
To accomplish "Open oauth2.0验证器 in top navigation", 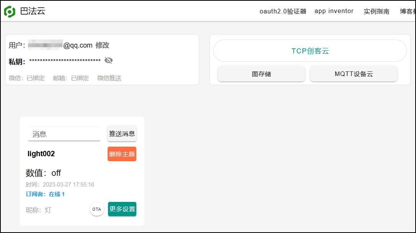I will click(283, 11).
